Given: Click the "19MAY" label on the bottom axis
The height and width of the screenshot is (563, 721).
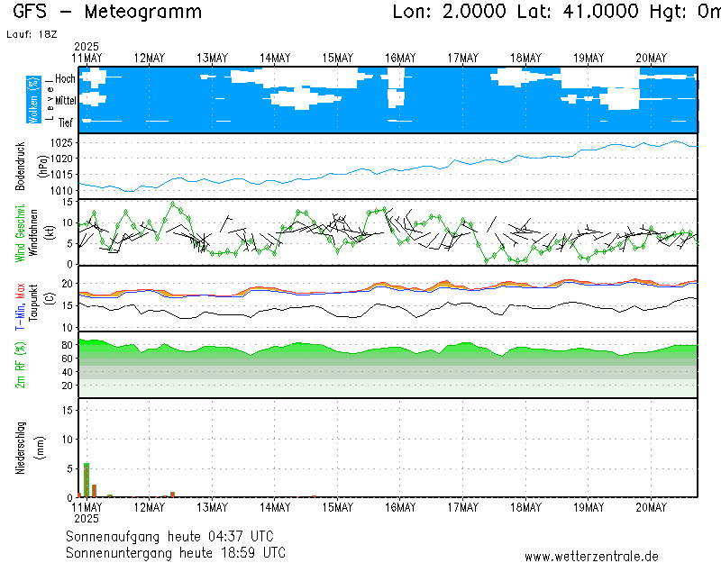Looking at the screenshot, I should [x=589, y=508].
